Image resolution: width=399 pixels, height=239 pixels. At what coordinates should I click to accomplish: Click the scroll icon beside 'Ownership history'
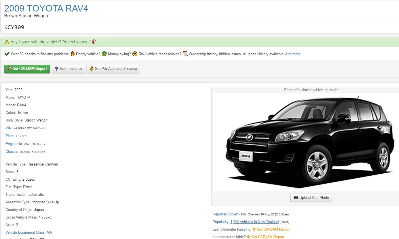(185, 54)
